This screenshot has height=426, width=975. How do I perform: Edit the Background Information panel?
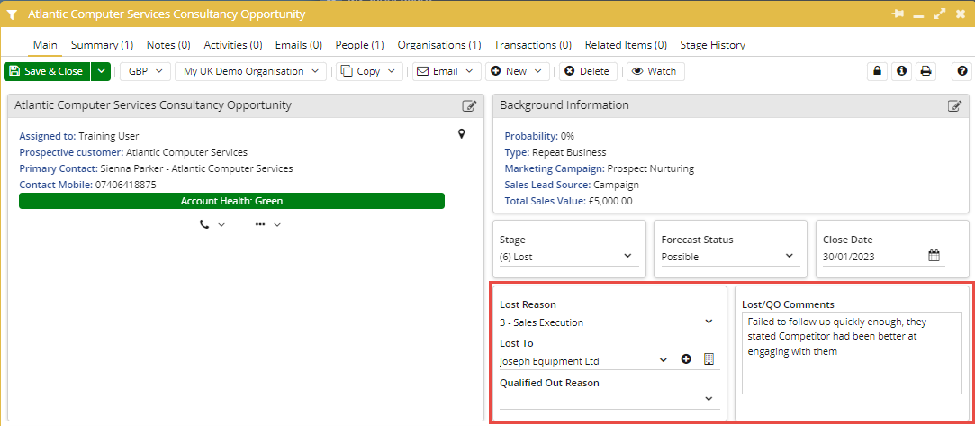[955, 105]
